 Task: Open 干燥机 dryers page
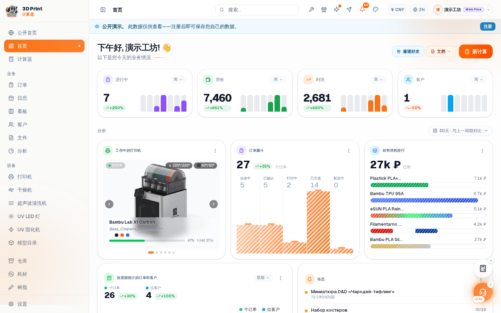click(x=44, y=190)
